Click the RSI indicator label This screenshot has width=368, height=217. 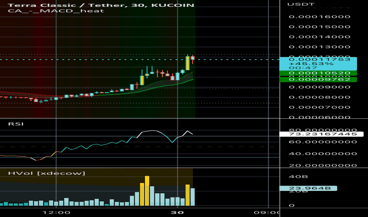[x=16, y=124]
